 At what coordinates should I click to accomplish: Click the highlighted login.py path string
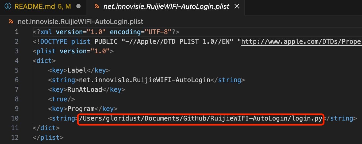201,118
